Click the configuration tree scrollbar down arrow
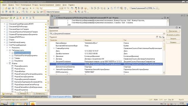This screenshot has height=106, width=188. tap(48, 91)
